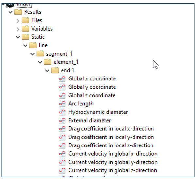195x179 pixels.
Task: Select Drag coefficient in local y-direction
Action: (111, 137)
